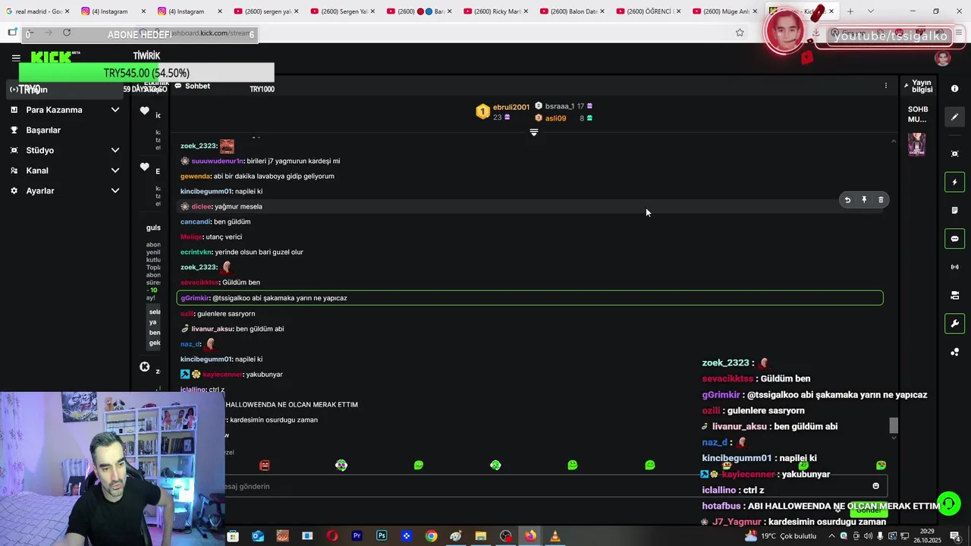971x546 pixels.
Task: Open the browser tab list chevron
Action: tap(870, 11)
